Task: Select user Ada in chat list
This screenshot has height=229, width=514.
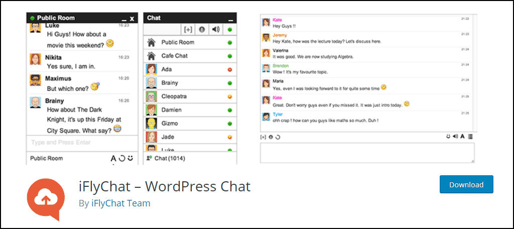Action: 190,69
